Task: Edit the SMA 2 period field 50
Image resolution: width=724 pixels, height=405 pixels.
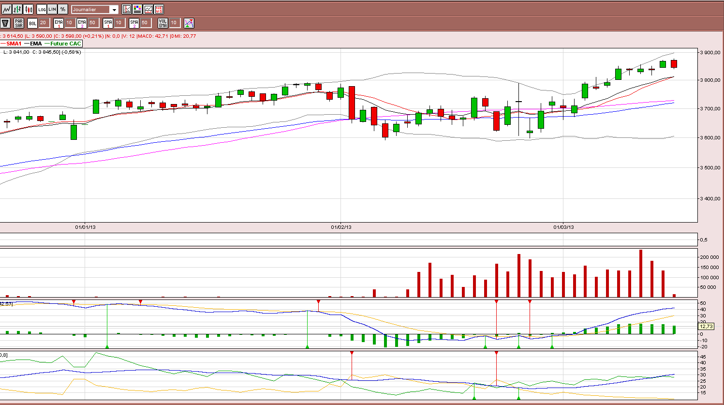Action: click(x=145, y=23)
